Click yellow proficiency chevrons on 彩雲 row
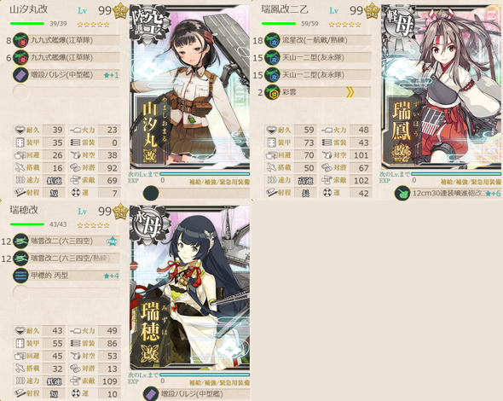The image size is (503, 401). click(x=350, y=92)
